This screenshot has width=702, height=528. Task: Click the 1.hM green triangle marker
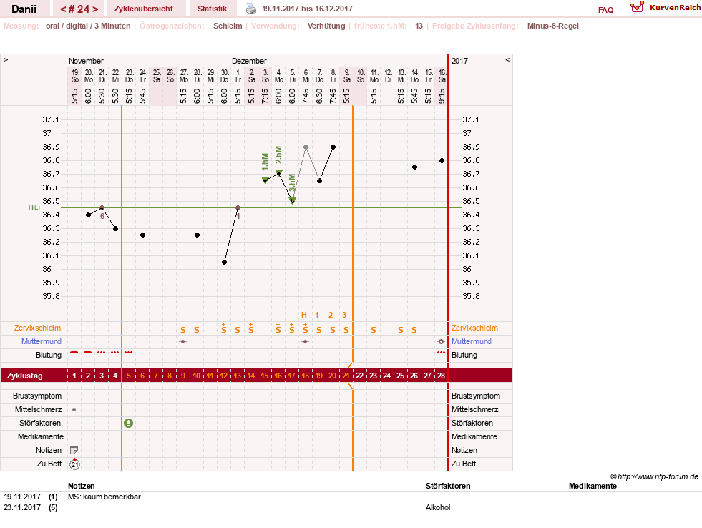265,180
